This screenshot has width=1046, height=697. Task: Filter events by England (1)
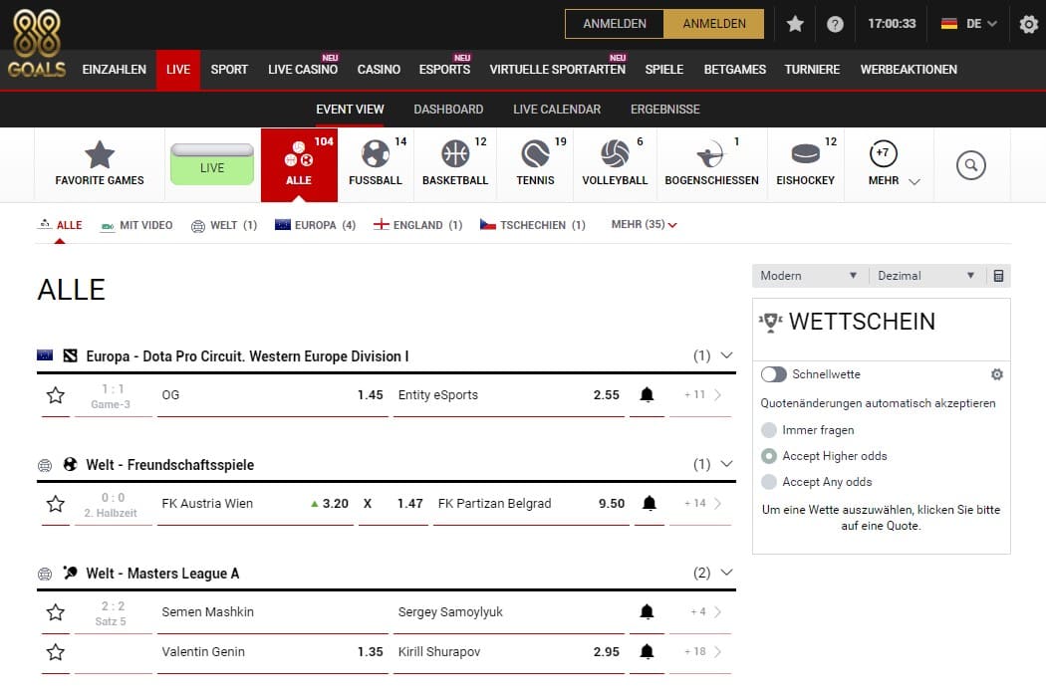click(418, 225)
